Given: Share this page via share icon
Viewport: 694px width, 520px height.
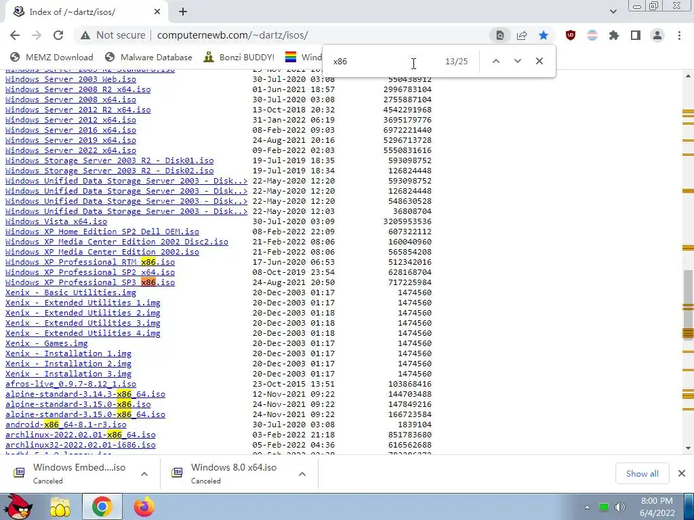Looking at the screenshot, I should (x=522, y=35).
